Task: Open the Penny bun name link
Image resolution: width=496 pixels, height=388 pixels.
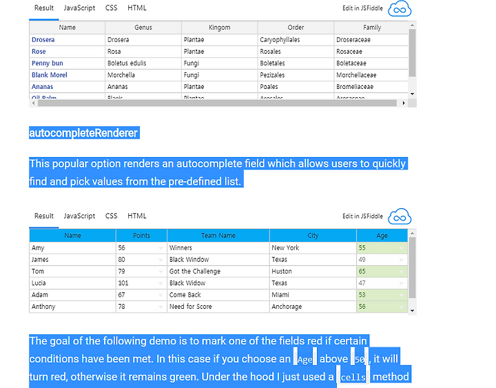Action: tap(47, 63)
